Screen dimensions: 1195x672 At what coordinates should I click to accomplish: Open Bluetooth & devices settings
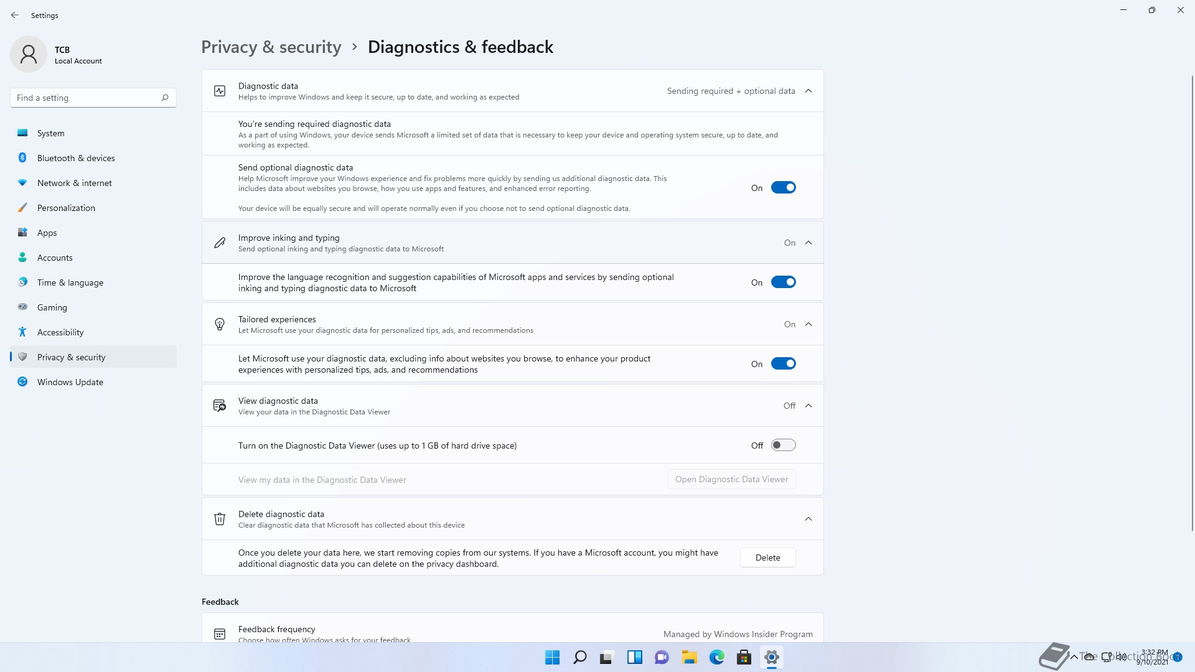pos(93,158)
